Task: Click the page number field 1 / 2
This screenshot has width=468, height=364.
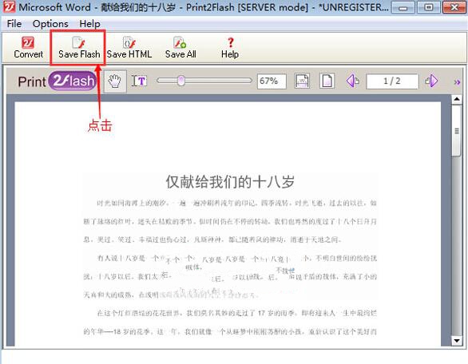Action: tap(392, 81)
